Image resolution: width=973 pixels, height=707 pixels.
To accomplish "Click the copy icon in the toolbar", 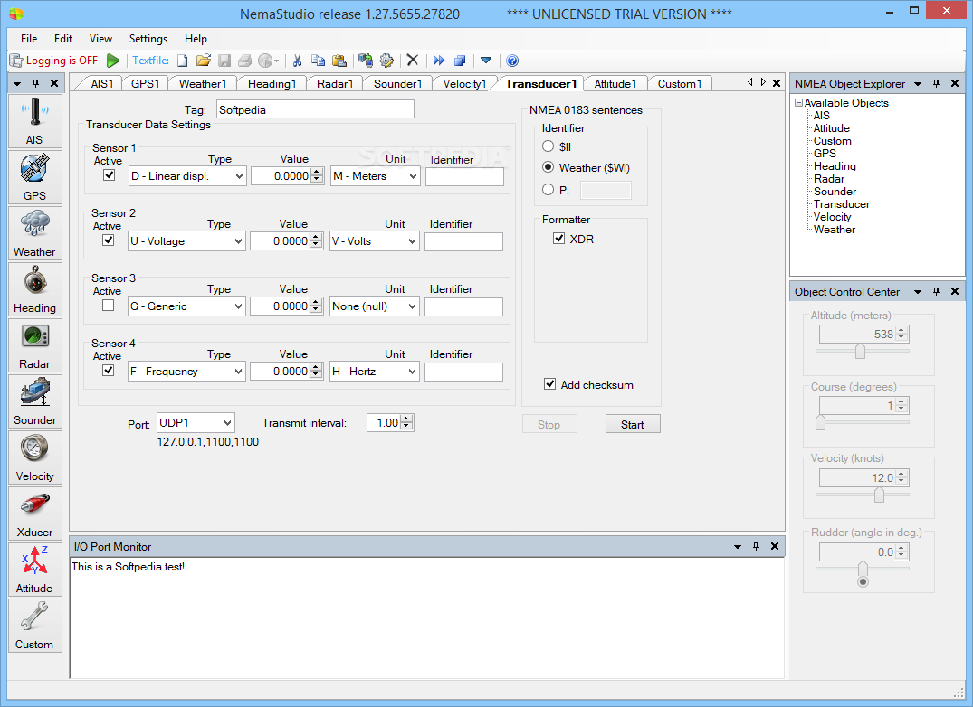I will click(x=318, y=60).
